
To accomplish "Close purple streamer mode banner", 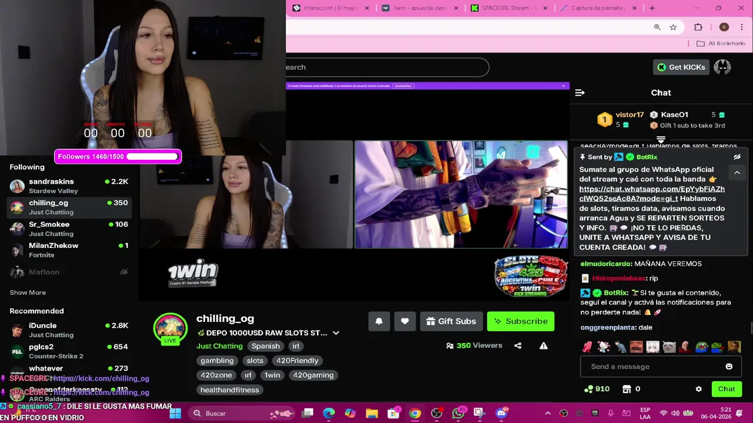I will 564,86.
